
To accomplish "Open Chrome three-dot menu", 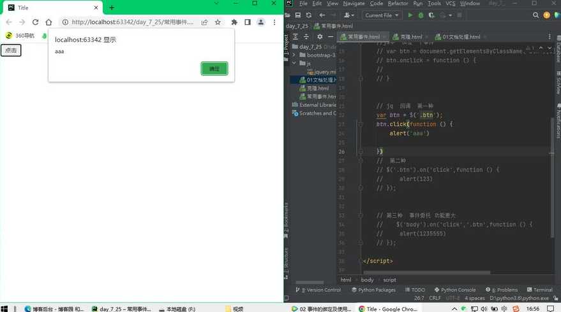I will (274, 22).
